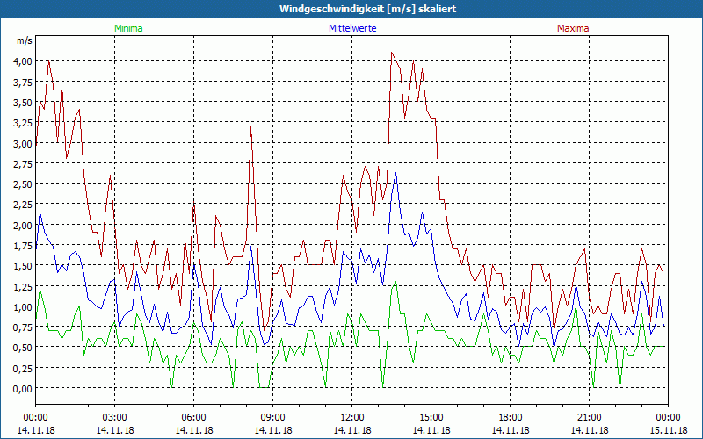Select the 4,00 y-axis value
Image resolution: width=703 pixels, height=439 pixels.
[x=22, y=61]
